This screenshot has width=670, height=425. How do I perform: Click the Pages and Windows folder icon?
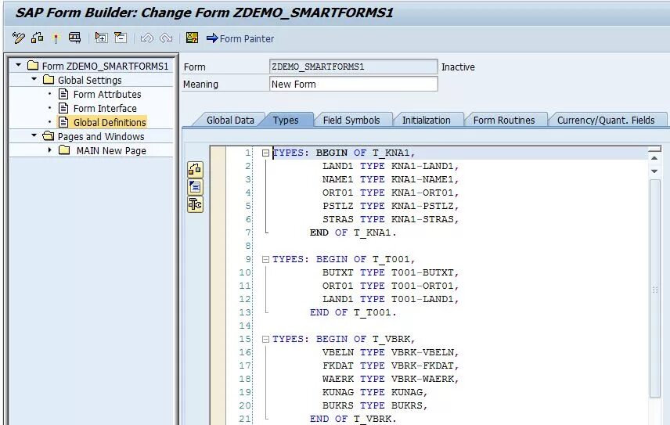click(x=49, y=136)
